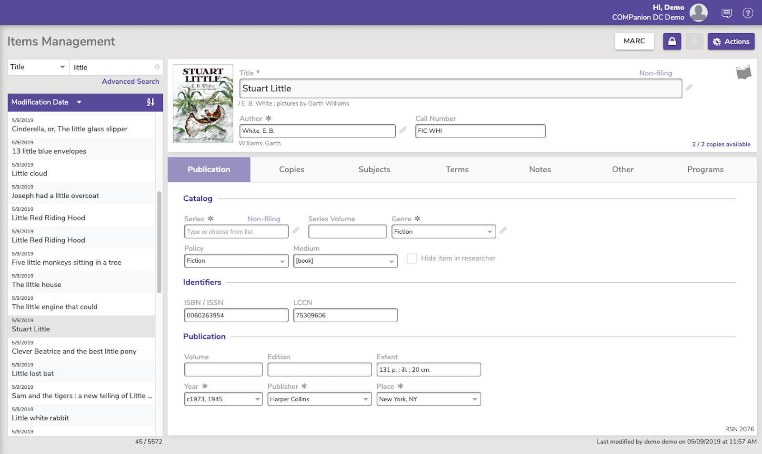Enable Hide item in researcher checkbox
This screenshot has height=454, width=762.
[x=412, y=258]
